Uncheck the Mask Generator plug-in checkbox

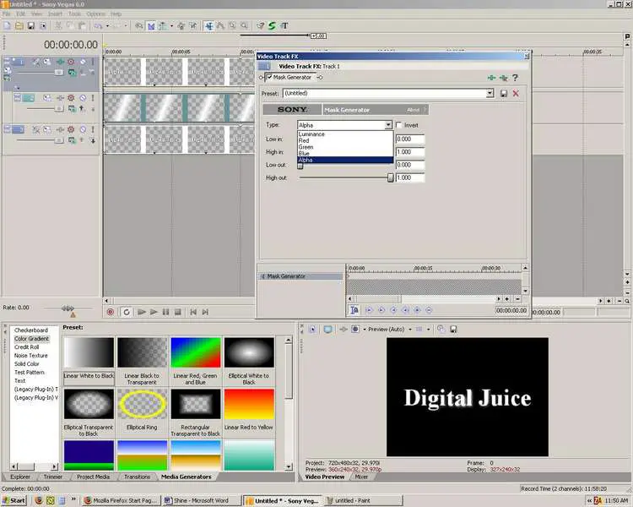[269, 77]
